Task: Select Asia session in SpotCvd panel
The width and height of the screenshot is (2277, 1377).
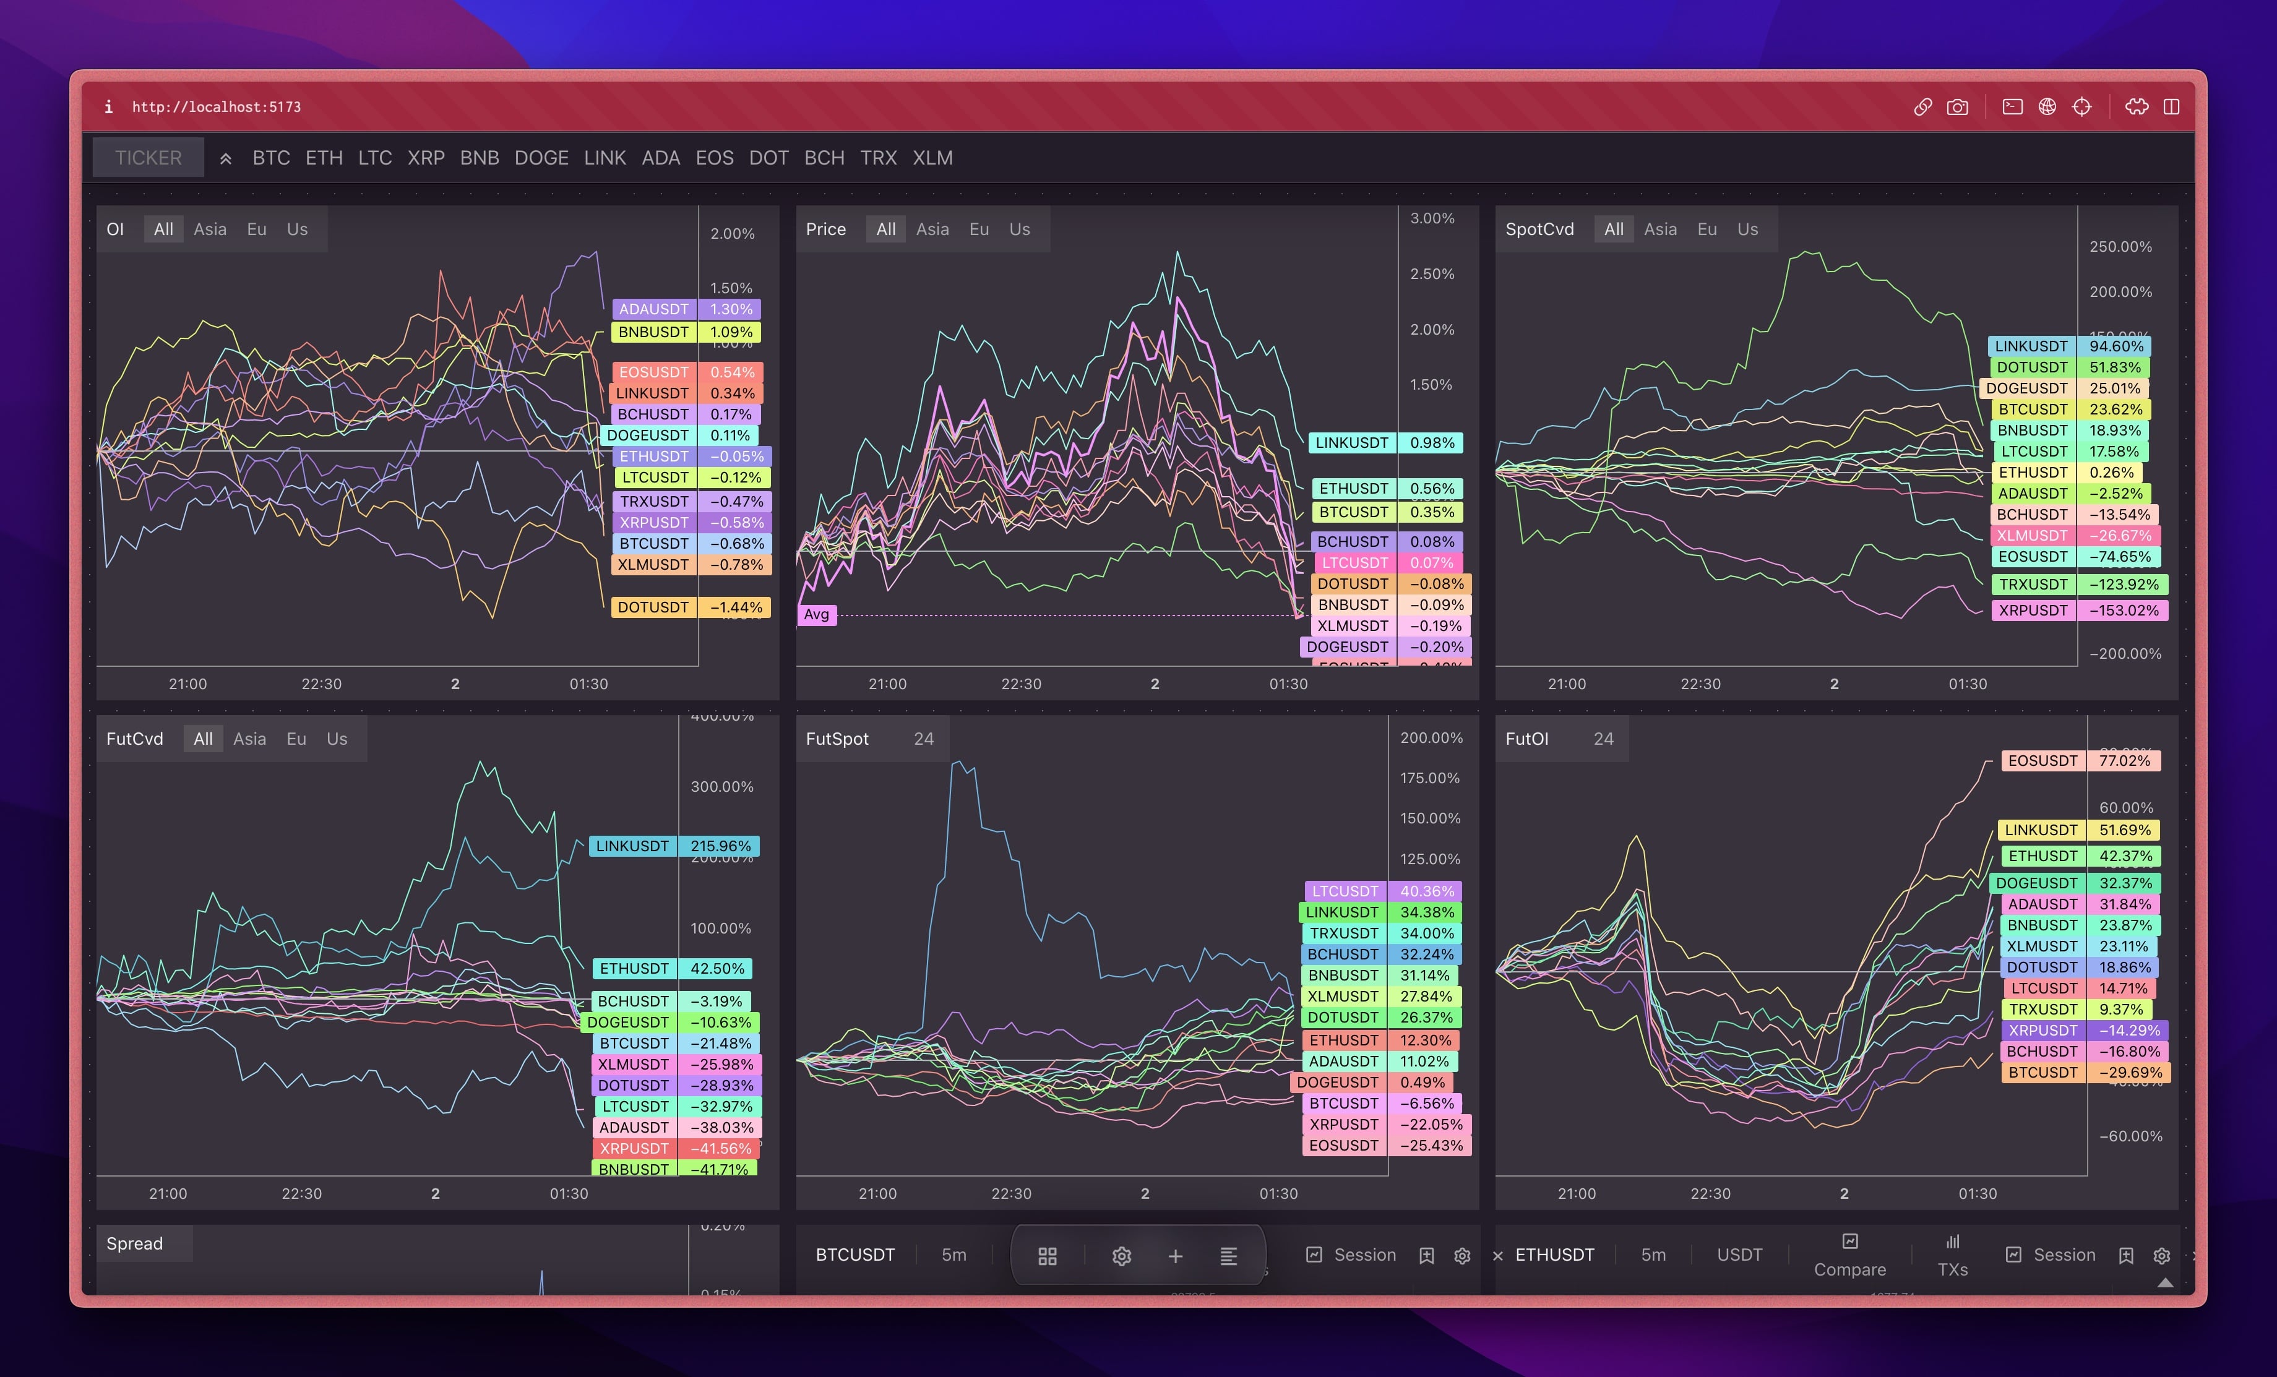Action: pyautogui.click(x=1659, y=229)
